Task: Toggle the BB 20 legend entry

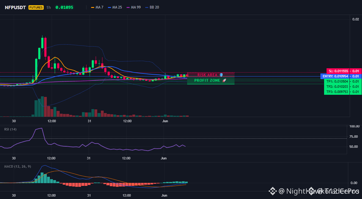Action: pyautogui.click(x=152, y=7)
